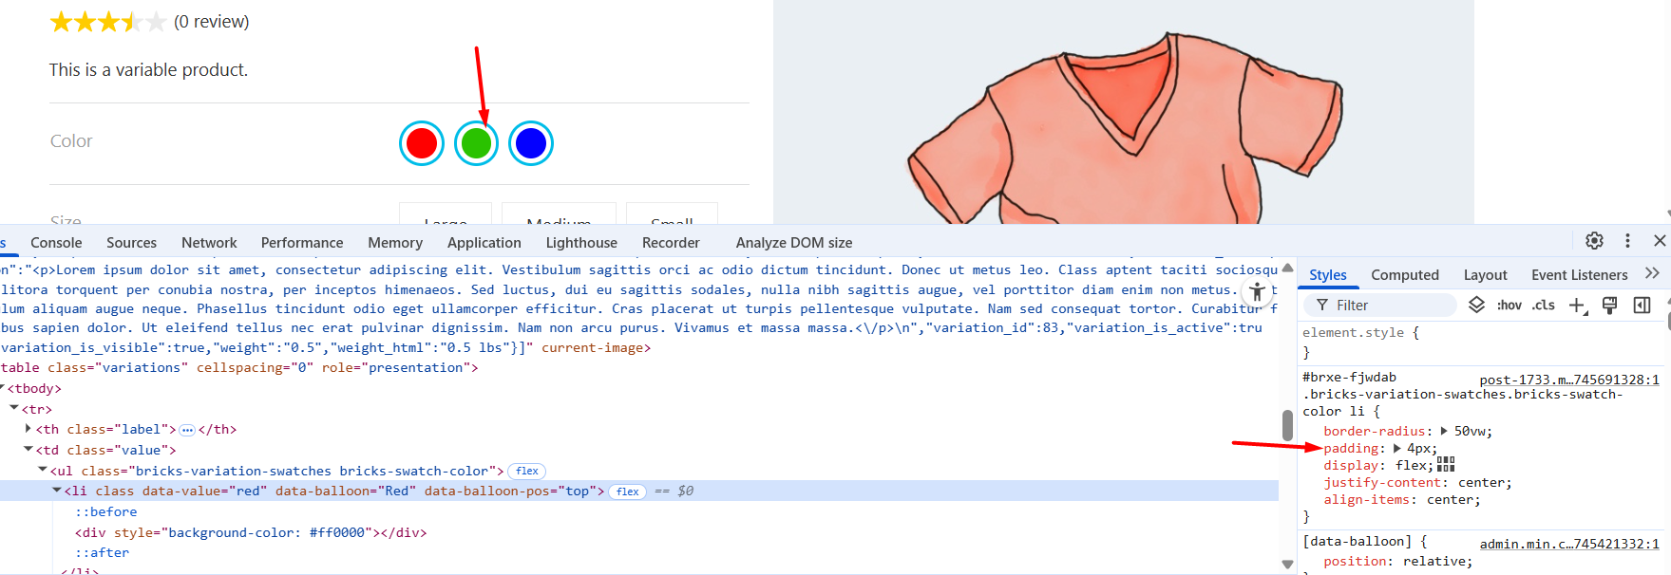Viewport: 1671px width, 575px height.
Task: Select the red color swatch
Action: [x=422, y=143]
